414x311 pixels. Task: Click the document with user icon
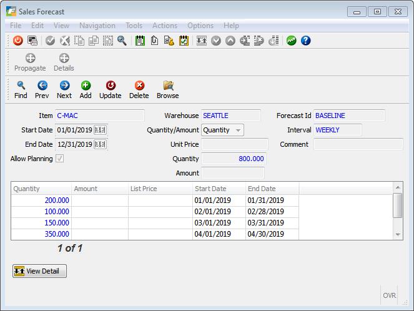point(169,41)
